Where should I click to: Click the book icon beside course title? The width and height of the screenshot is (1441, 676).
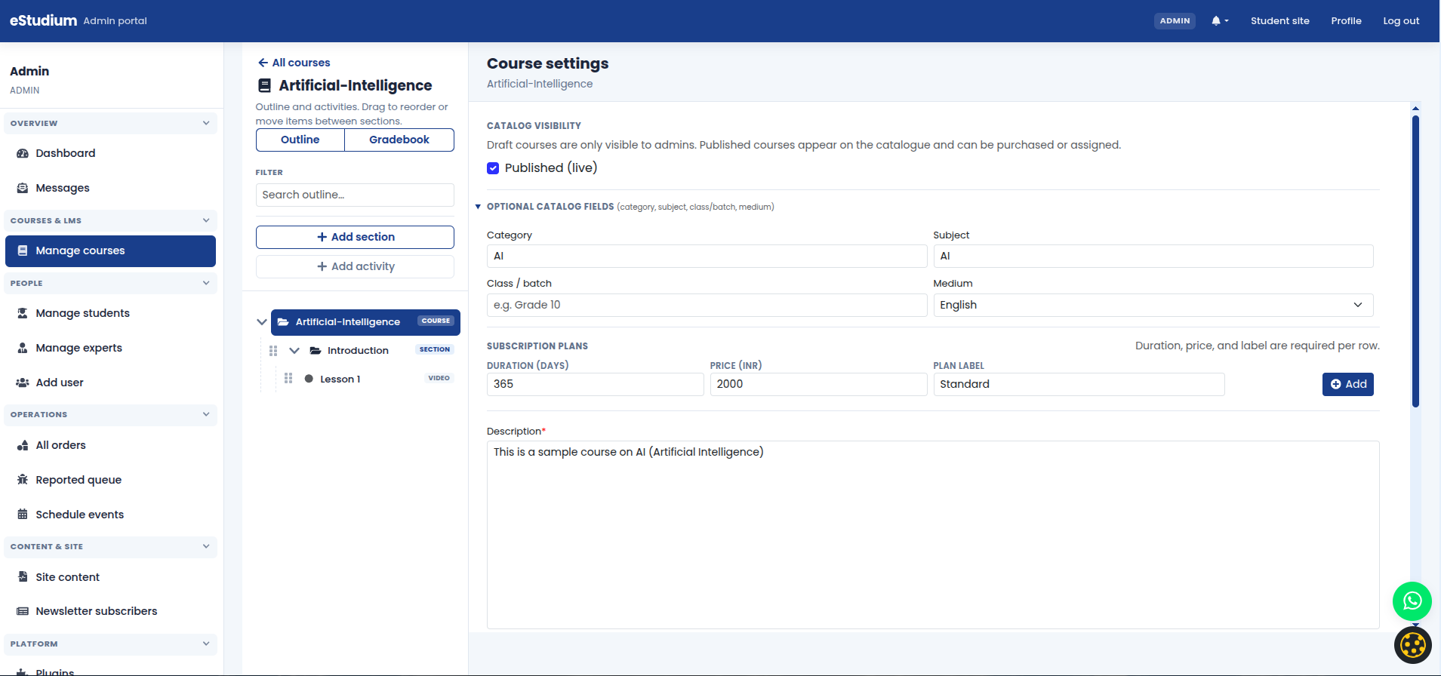click(x=265, y=86)
